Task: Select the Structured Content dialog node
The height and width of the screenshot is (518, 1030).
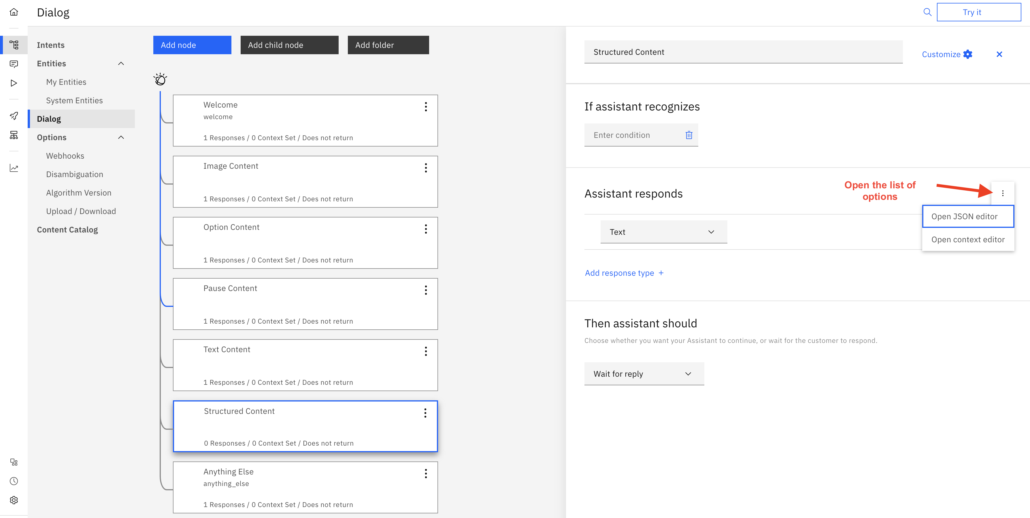Action: (305, 426)
